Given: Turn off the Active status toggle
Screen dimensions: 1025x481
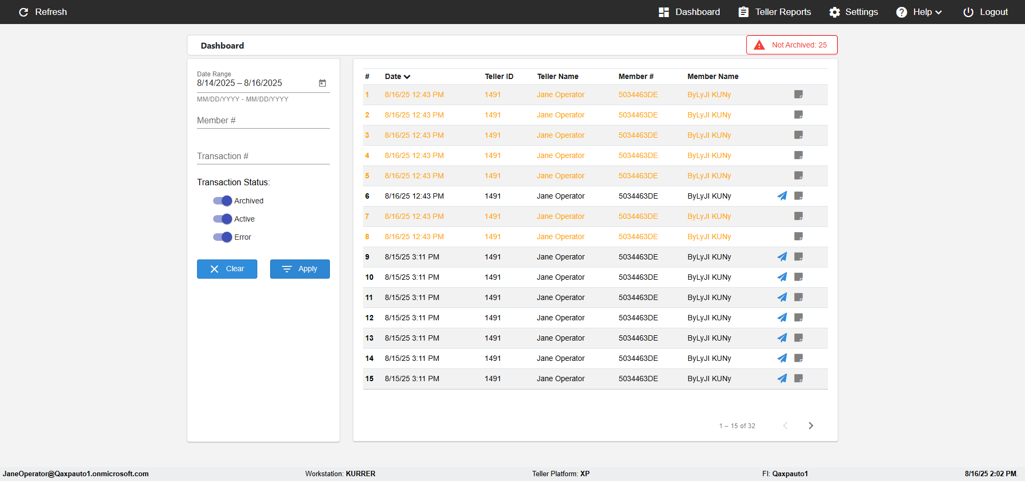Looking at the screenshot, I should (x=223, y=219).
